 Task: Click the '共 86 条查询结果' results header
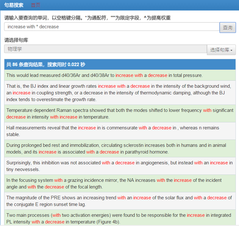[120, 64]
